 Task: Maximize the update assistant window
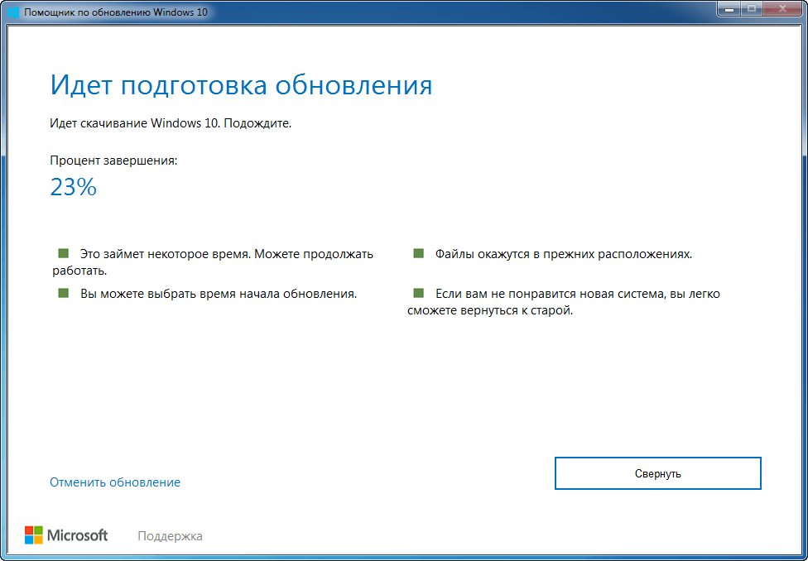click(x=752, y=7)
